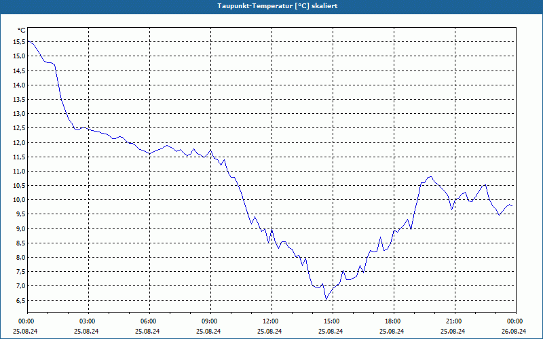Click the y-axis label "14,5"
Viewport: 543px width, 339px height.
[19, 71]
